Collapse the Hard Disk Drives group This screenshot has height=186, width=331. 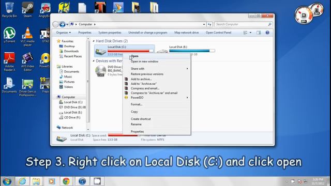tap(94, 41)
